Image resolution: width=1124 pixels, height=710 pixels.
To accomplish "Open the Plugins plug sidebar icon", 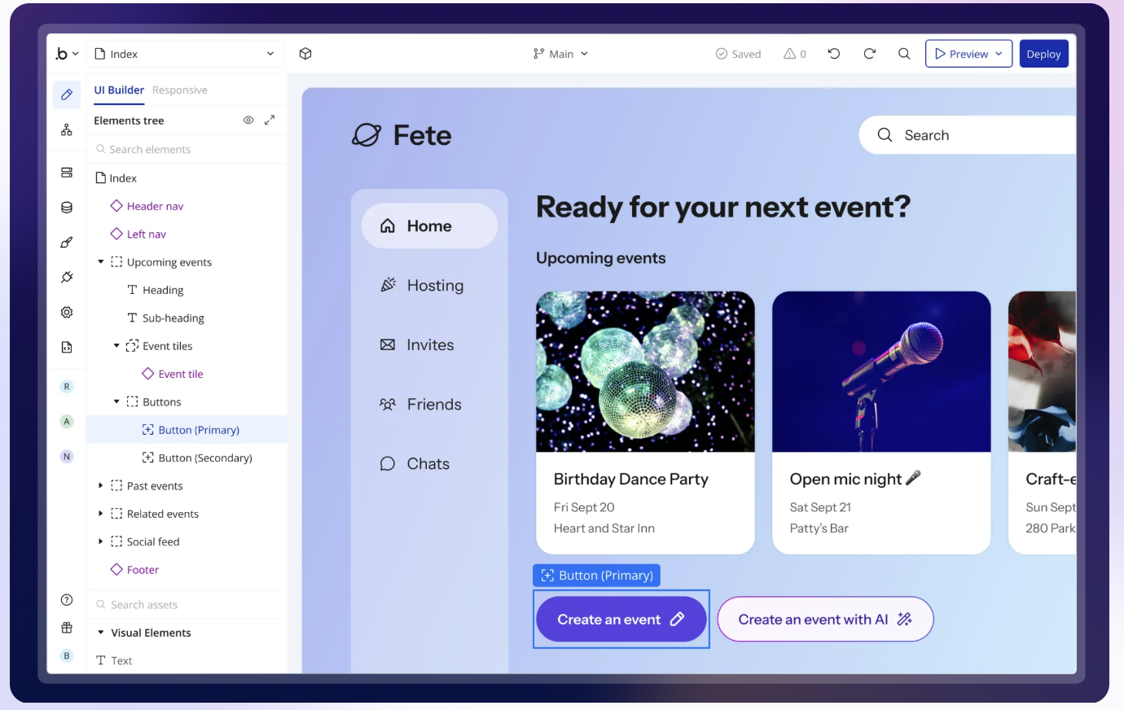I will pos(67,277).
